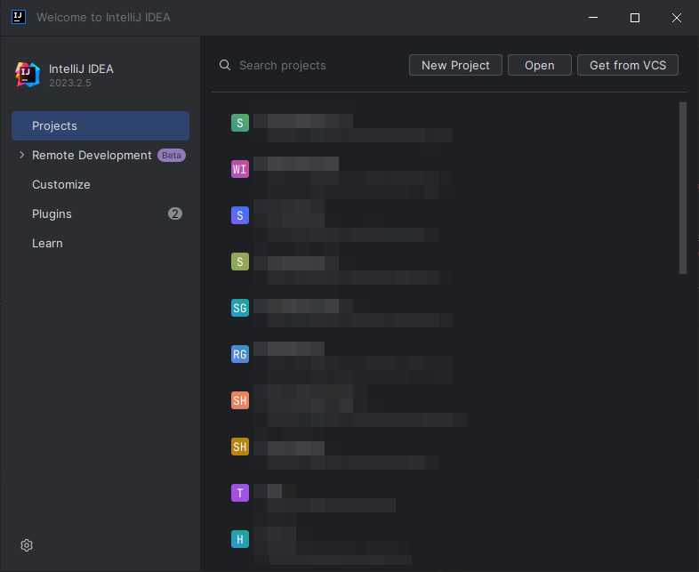Select the green S project icon
The image size is (699, 572).
pyautogui.click(x=240, y=123)
